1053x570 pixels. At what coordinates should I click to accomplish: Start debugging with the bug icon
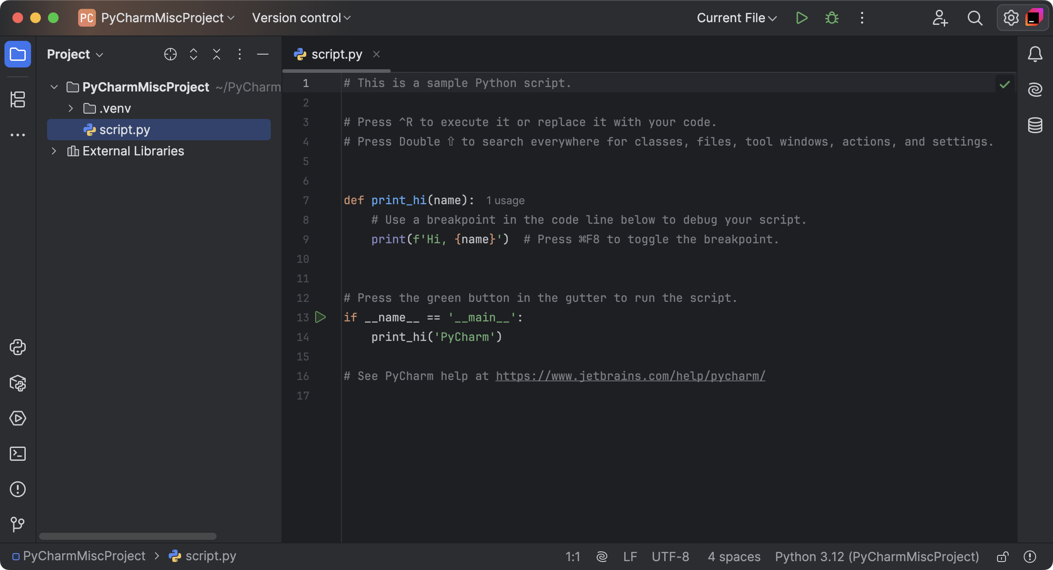pos(831,18)
